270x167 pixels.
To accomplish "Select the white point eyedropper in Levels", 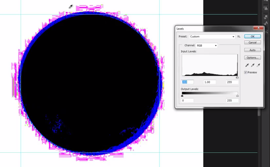I will tap(258, 65).
